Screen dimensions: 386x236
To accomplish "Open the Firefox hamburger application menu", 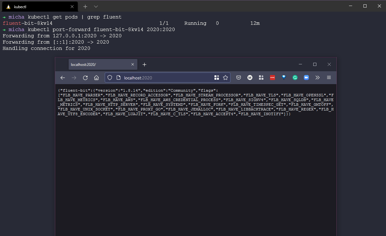I will tap(329, 78).
